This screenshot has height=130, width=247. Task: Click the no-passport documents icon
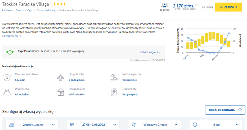[x=114, y=92]
